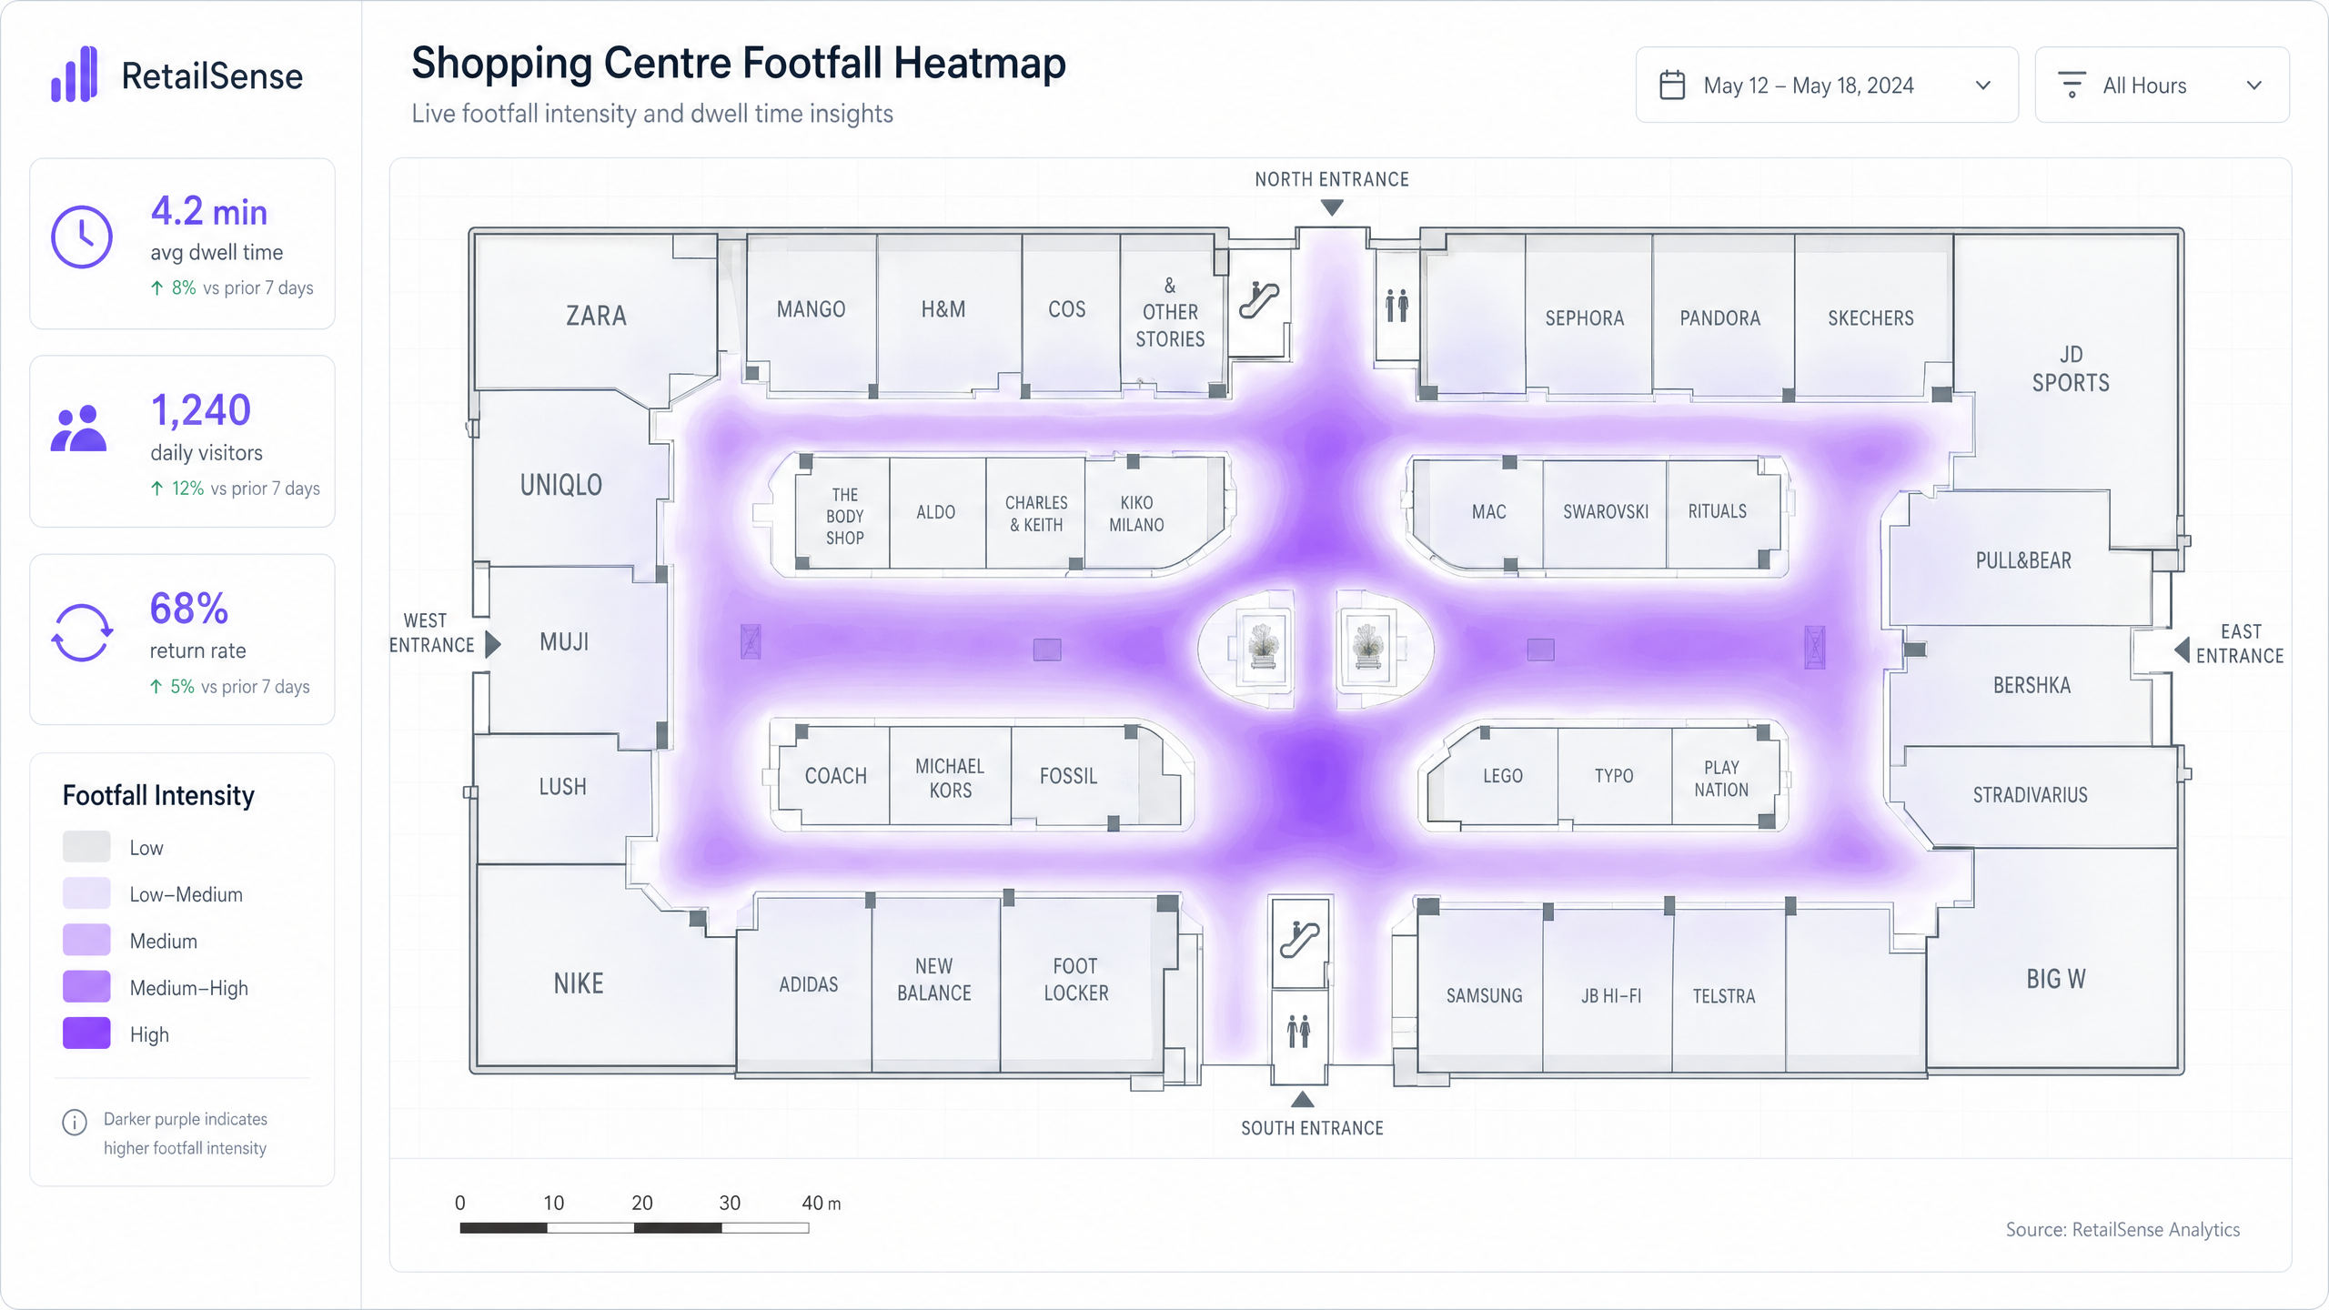Click the Low-Medium purple color swatch

point(86,893)
